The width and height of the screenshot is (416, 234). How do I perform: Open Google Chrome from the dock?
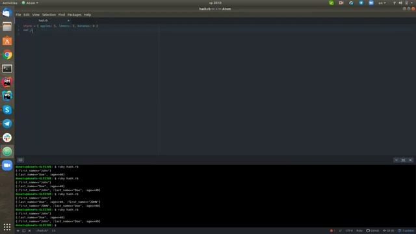tap(7, 55)
